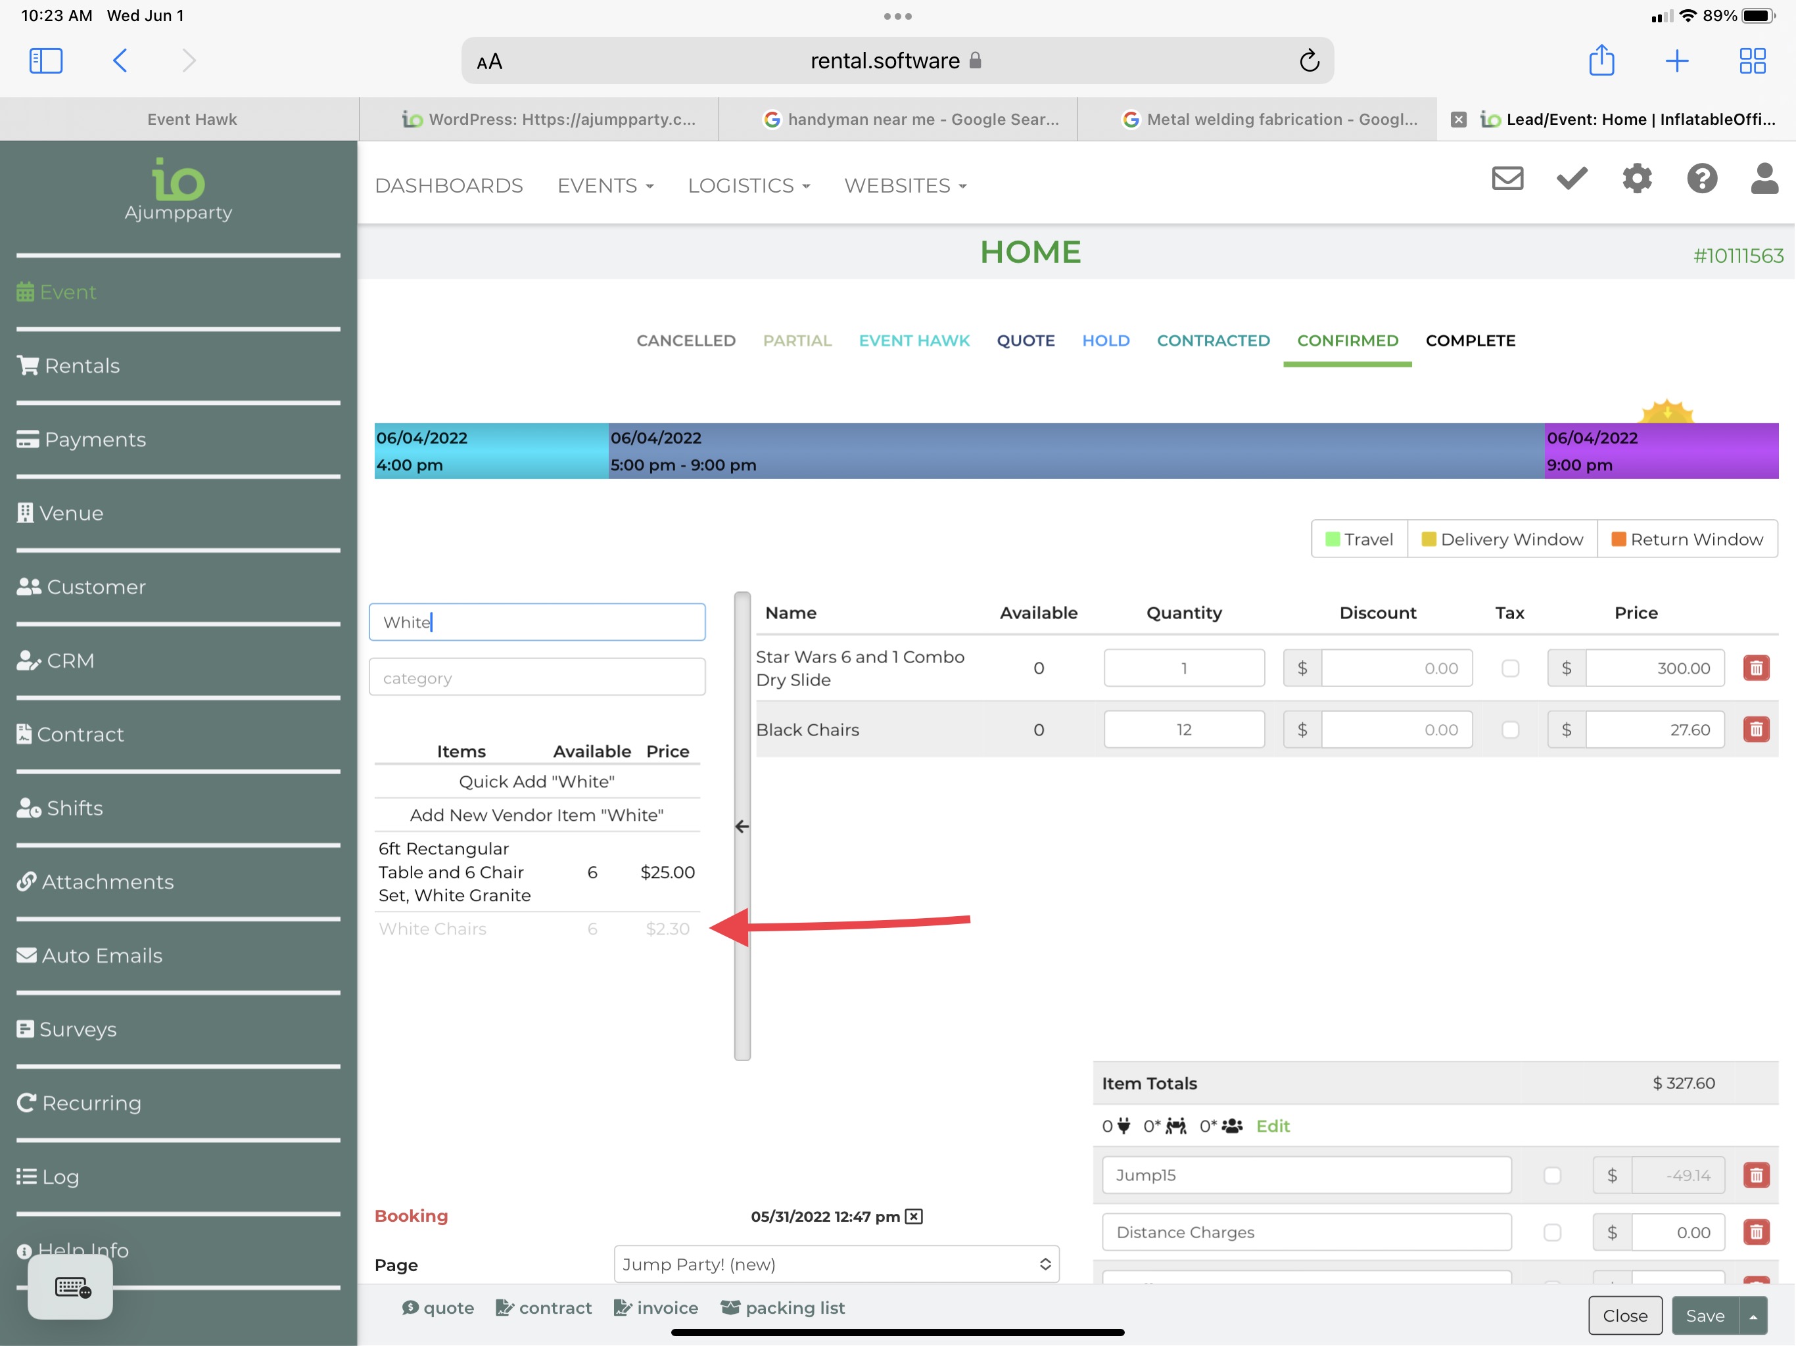Click the collapse arrow on panel divider
This screenshot has width=1796, height=1346.
742,826
